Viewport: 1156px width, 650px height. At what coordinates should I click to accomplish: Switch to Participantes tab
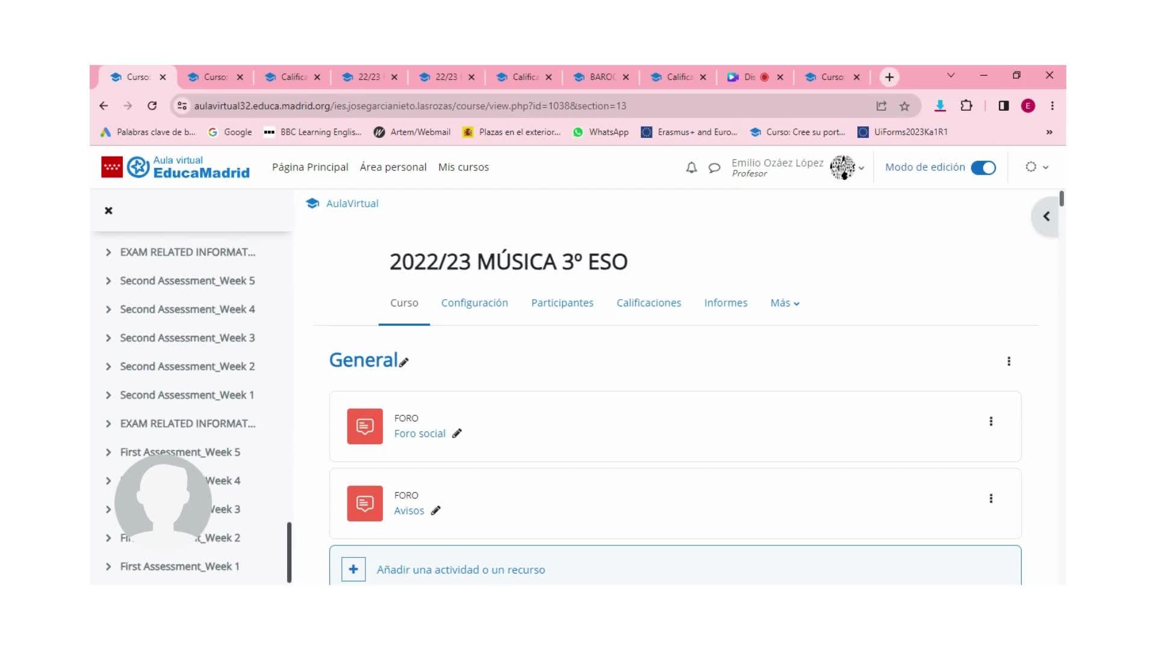coord(562,303)
